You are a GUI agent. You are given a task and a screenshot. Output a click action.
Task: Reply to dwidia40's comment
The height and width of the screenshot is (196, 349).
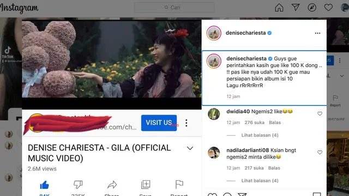[275, 122]
